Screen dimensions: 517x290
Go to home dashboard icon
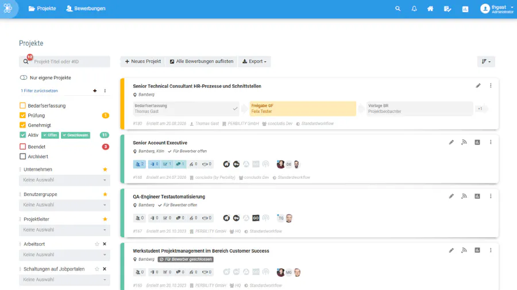pyautogui.click(x=430, y=9)
